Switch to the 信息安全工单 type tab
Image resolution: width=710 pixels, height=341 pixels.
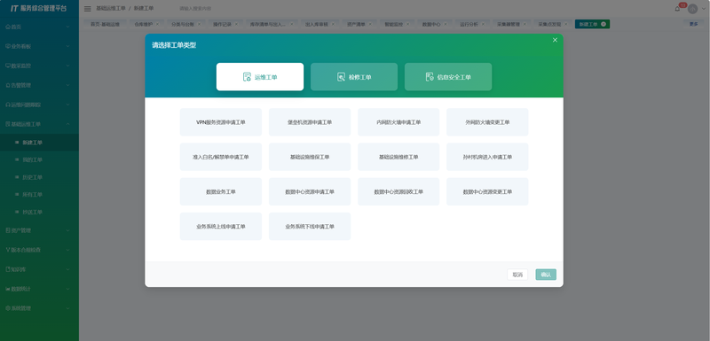coord(448,77)
